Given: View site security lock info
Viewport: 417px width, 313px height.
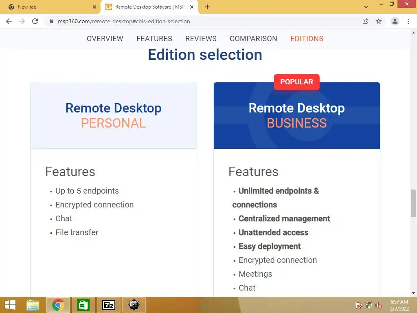Looking at the screenshot, I should (x=51, y=21).
